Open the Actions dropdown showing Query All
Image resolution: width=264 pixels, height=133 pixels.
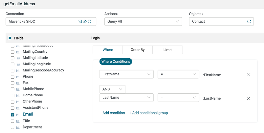coord(143,22)
